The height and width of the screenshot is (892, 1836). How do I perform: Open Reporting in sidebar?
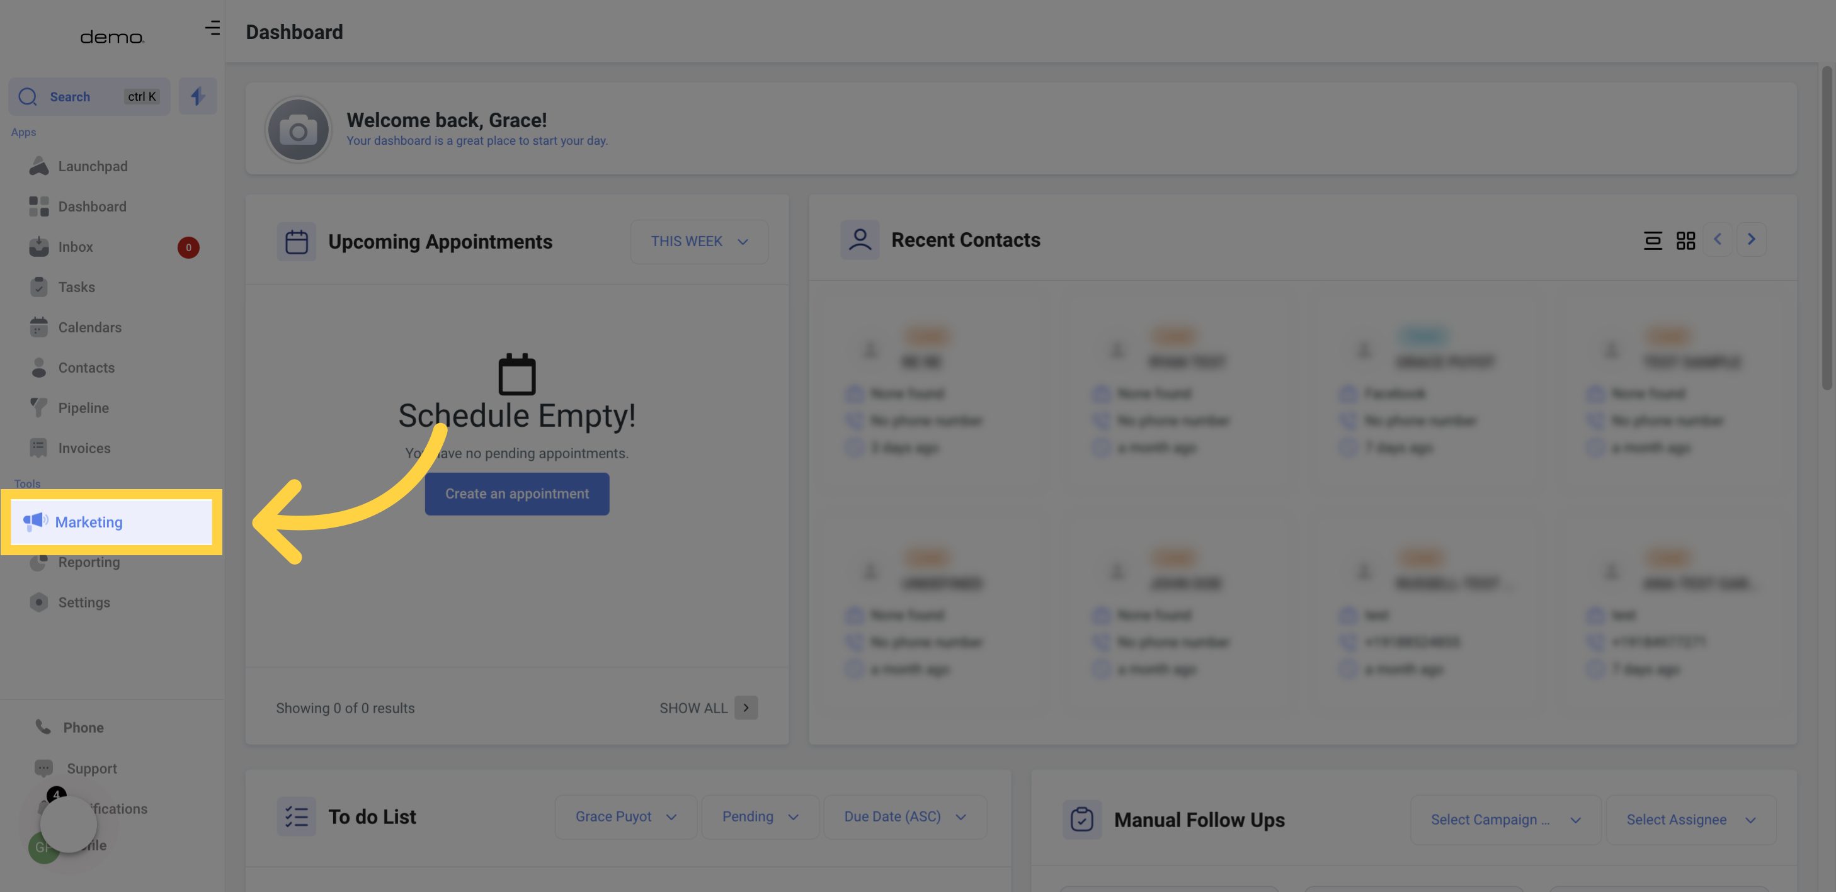(89, 562)
